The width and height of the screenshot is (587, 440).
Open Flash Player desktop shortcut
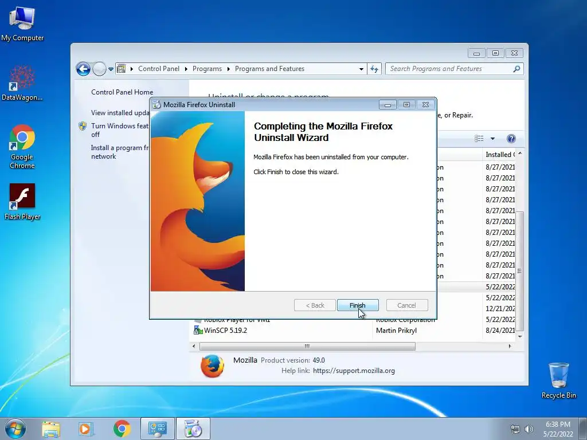(22, 202)
